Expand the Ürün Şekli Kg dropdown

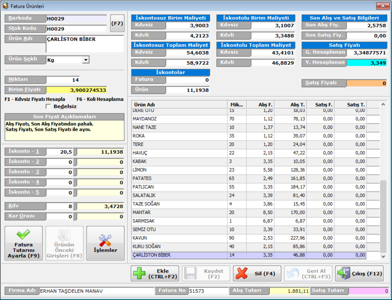point(86,60)
